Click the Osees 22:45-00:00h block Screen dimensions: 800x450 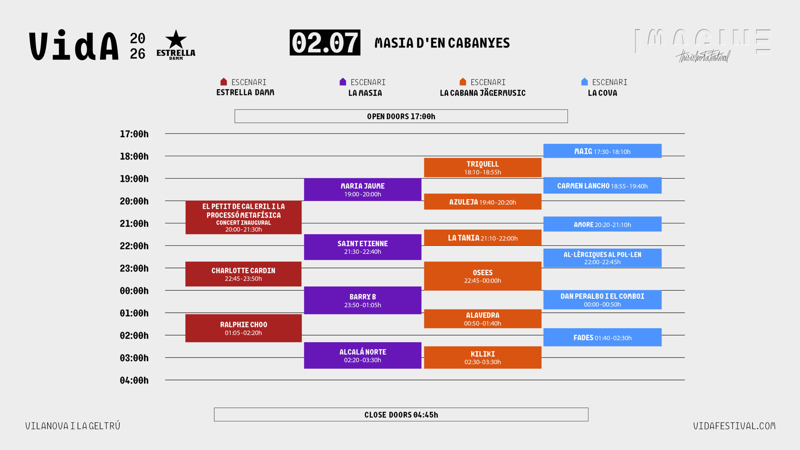(x=482, y=276)
